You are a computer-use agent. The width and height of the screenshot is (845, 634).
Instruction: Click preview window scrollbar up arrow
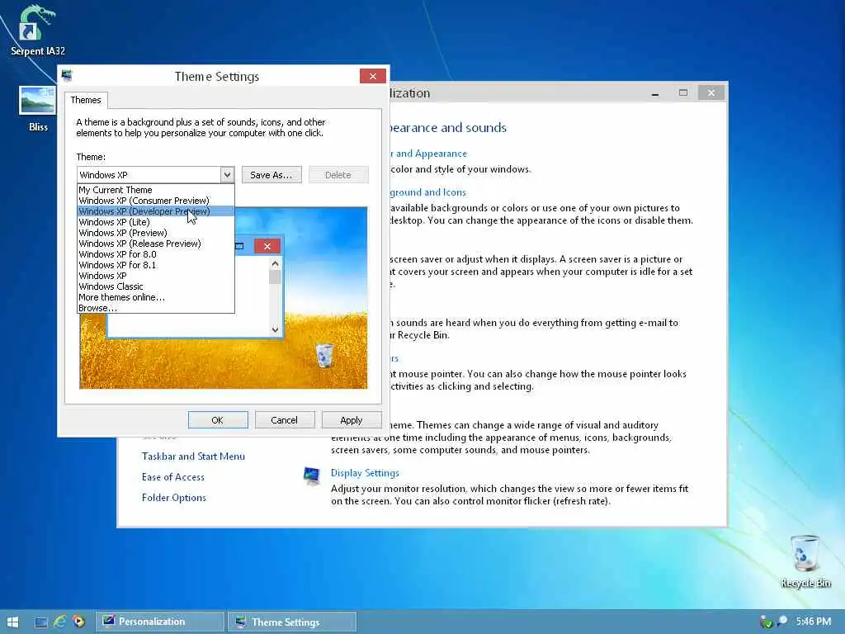pos(275,264)
